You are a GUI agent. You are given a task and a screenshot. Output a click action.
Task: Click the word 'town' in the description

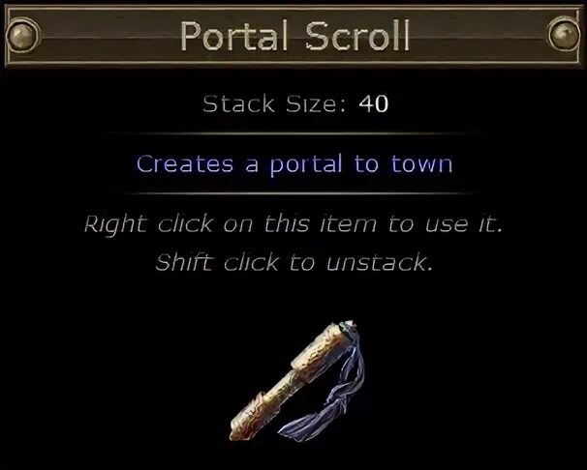[x=422, y=164]
